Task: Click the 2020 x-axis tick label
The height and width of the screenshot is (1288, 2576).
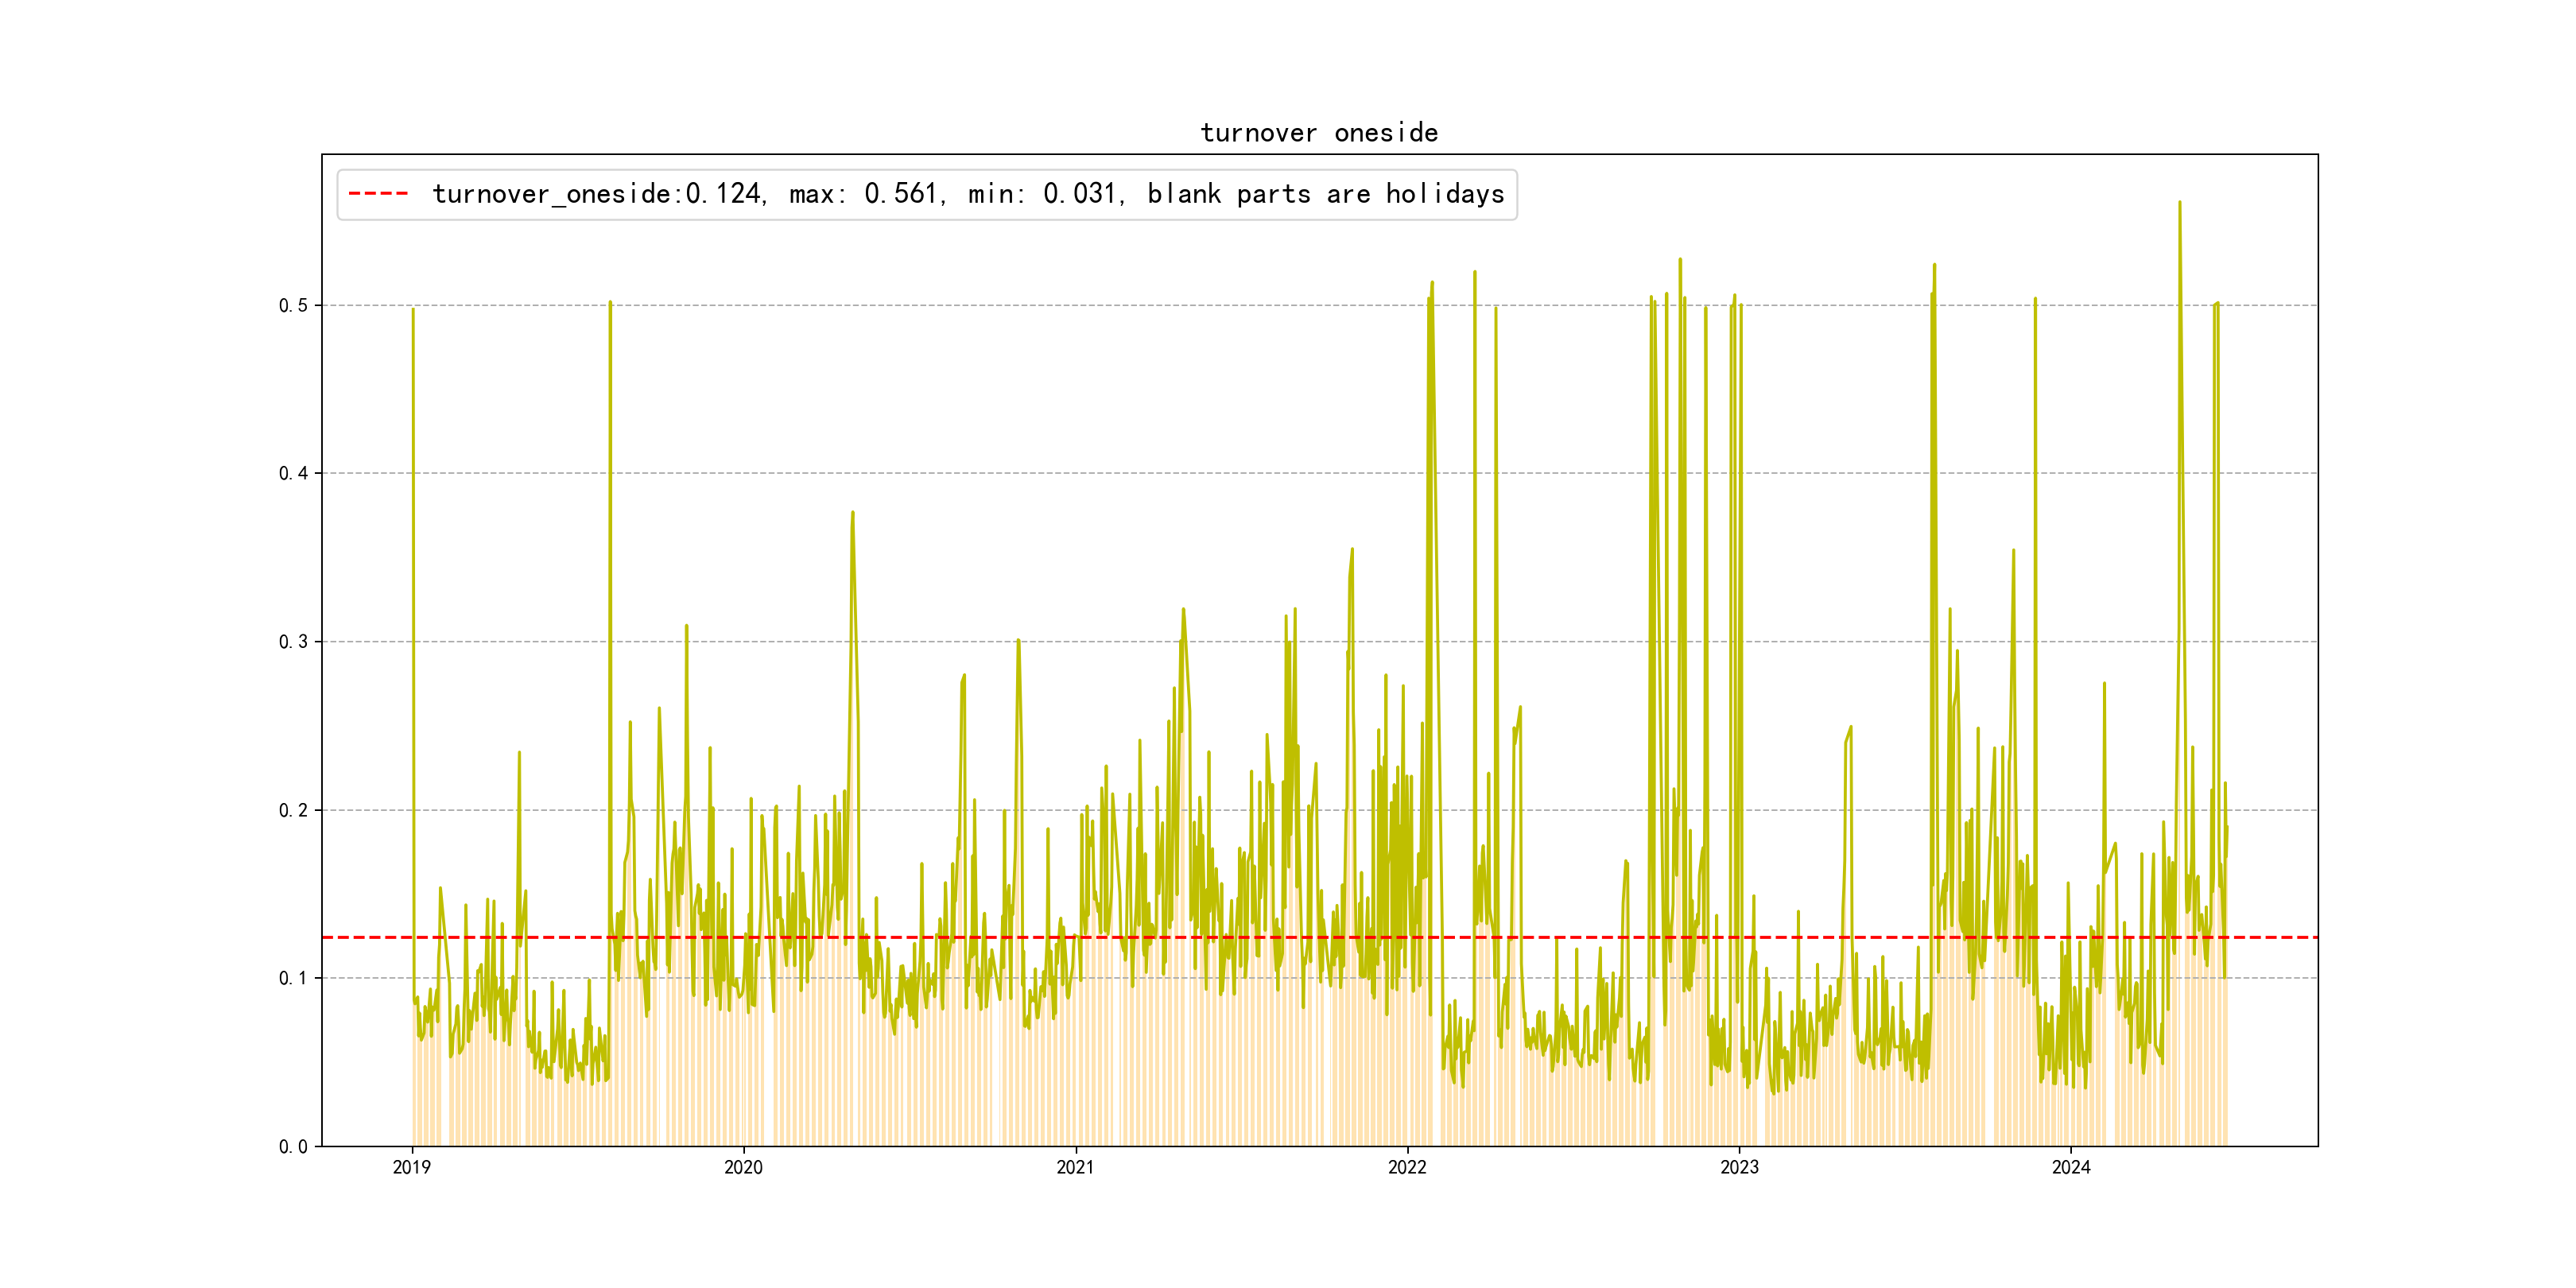Action: [743, 1167]
